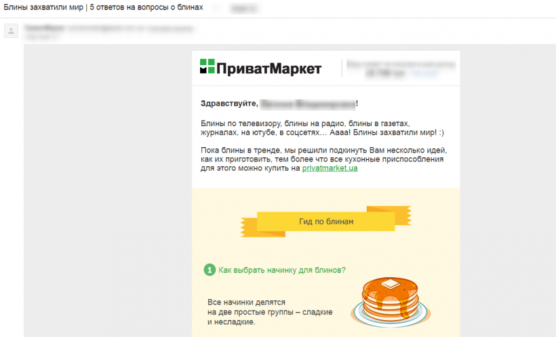Open the 'Как выбрать начинку для блинов?' heading
This screenshot has height=337, width=556.
[x=282, y=270]
